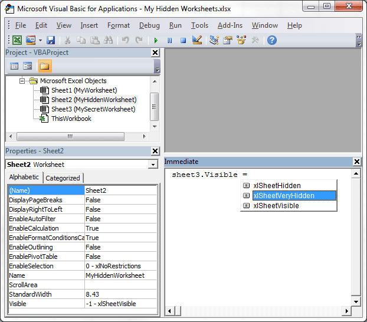This screenshot has width=367, height=322.
Task: Collapse Microsoft Excel Objects tree node
Action: [22, 81]
